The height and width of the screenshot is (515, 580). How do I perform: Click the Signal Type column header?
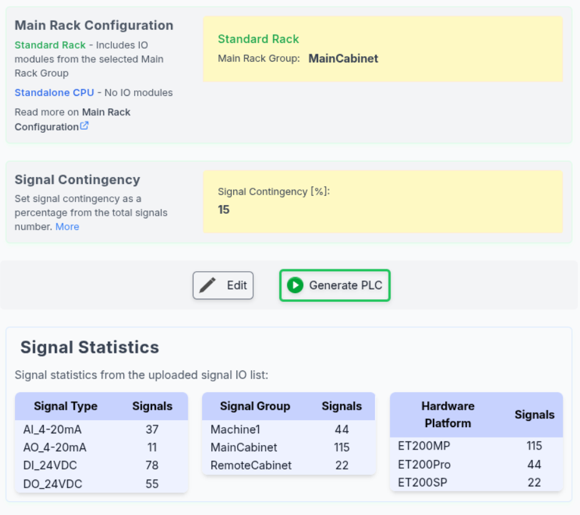(65, 406)
